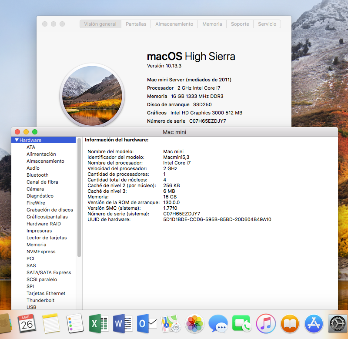Image resolution: width=348 pixels, height=339 pixels.
Task: Switch to the Pantallas tab
Action: (136, 24)
